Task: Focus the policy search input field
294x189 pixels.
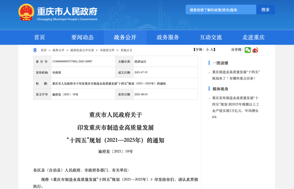Action: click(221, 10)
